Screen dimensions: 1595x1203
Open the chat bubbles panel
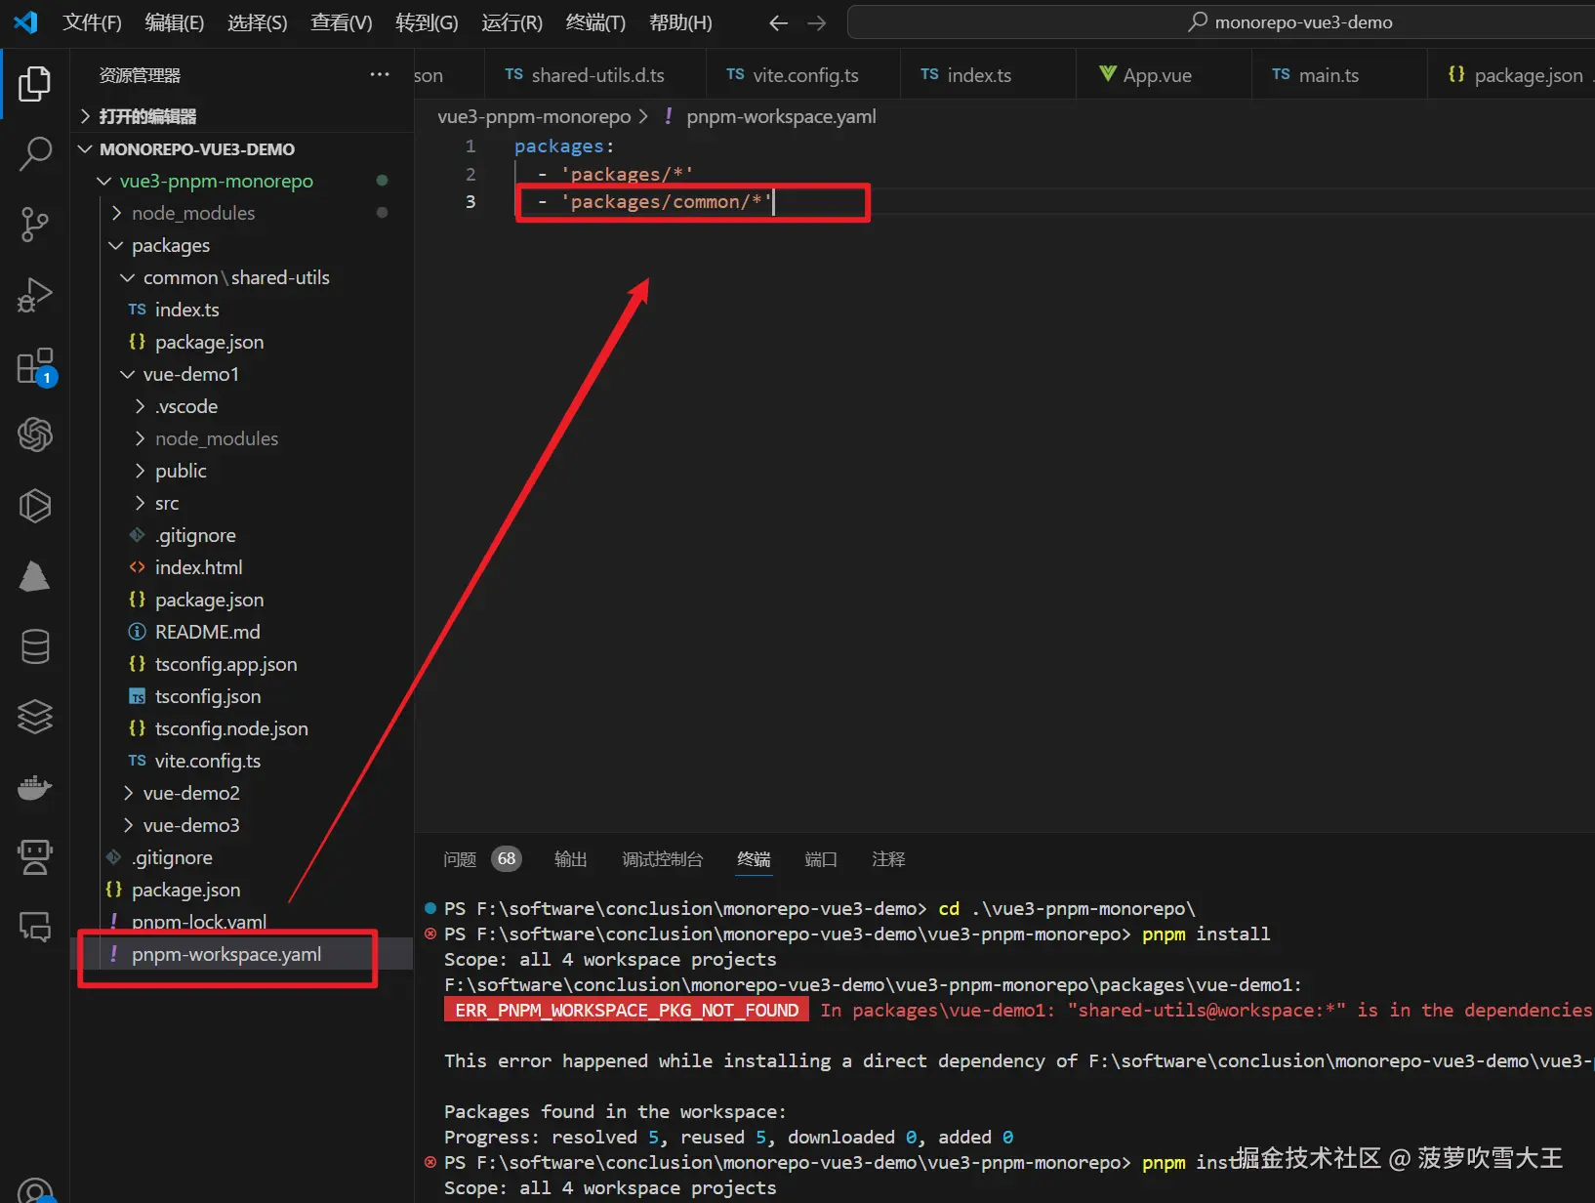click(35, 926)
